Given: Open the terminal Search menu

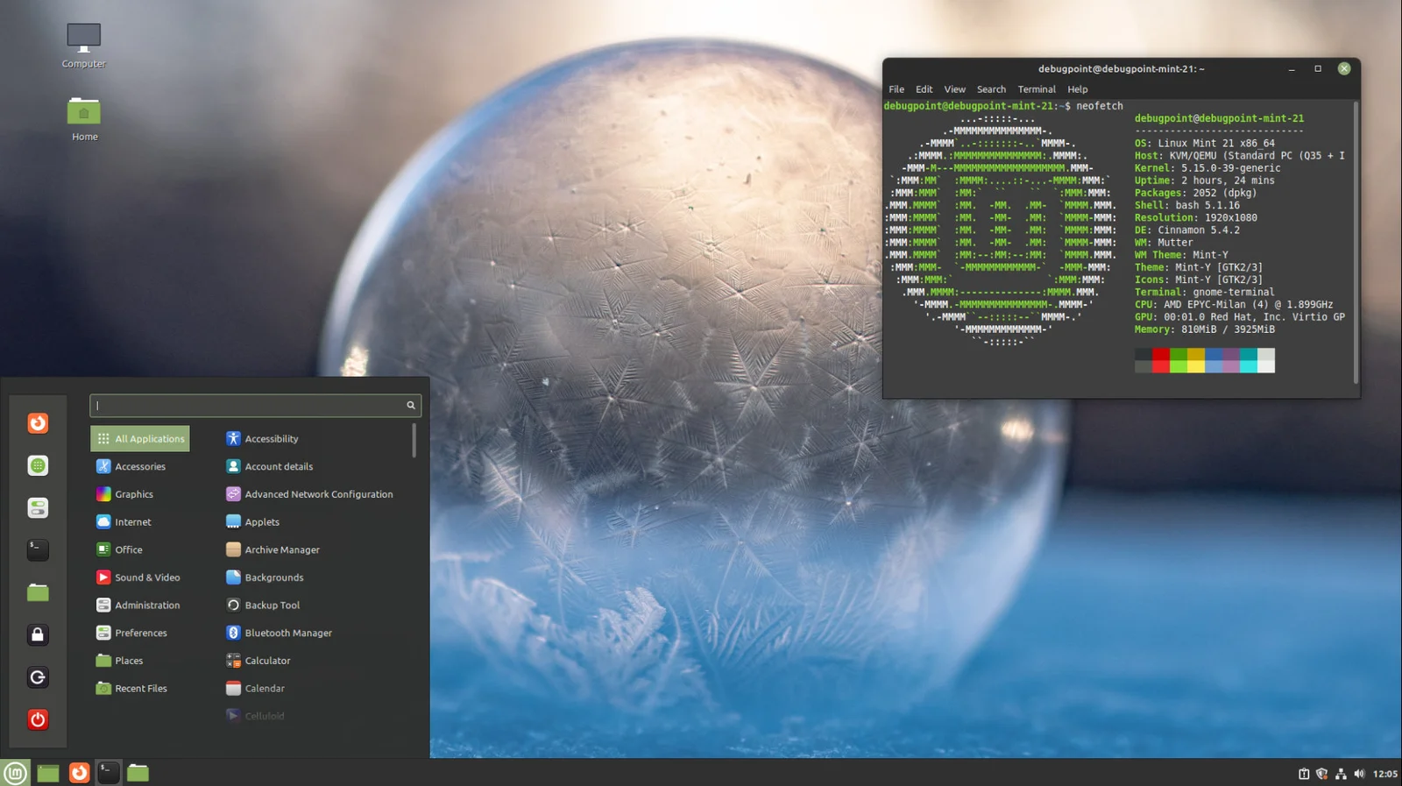Looking at the screenshot, I should coord(991,89).
